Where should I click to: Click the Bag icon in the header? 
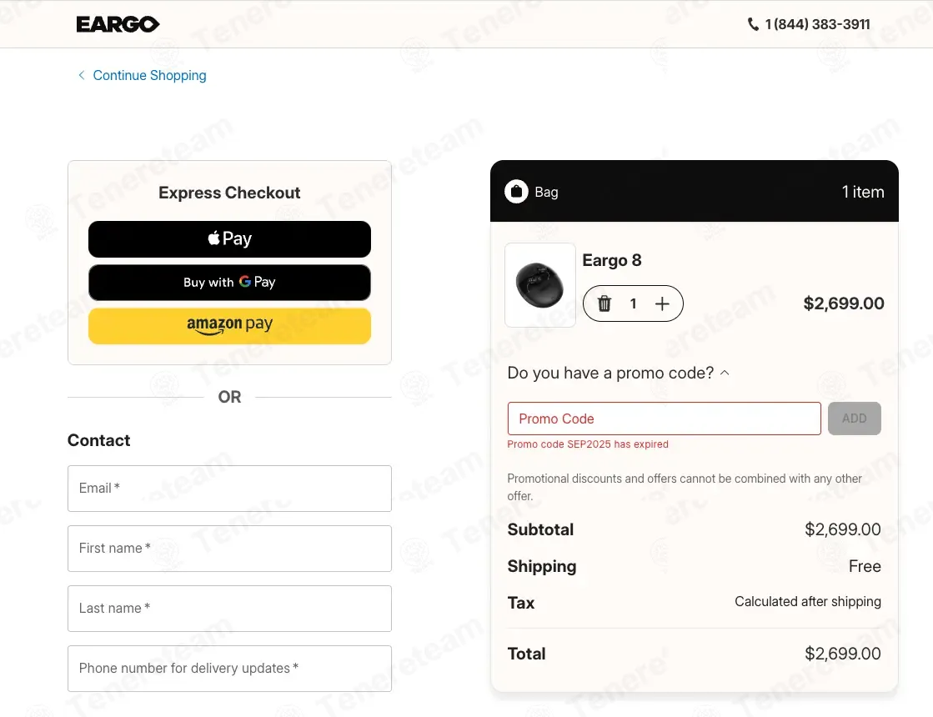click(x=516, y=192)
